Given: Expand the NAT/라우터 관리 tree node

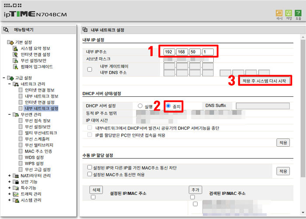Looking at the screenshot, I should tap(9, 176).
